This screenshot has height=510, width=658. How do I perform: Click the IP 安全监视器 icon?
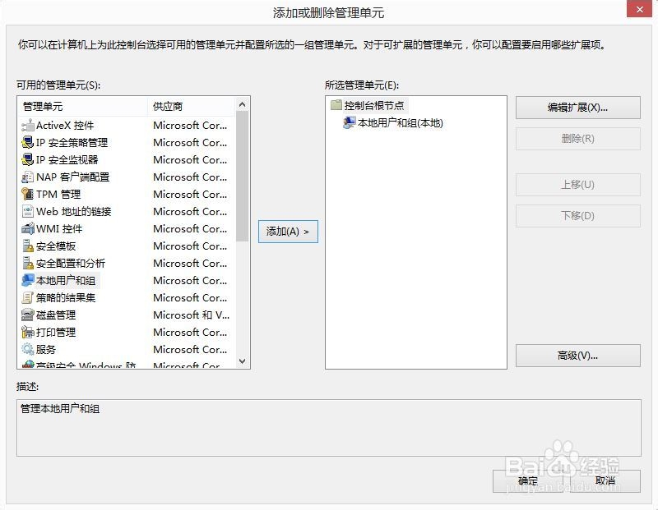click(28, 159)
